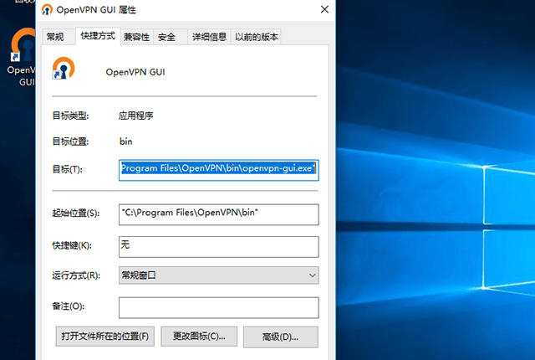The image size is (535, 360).
Task: Open the 兼容性 tab
Action: pos(137,37)
